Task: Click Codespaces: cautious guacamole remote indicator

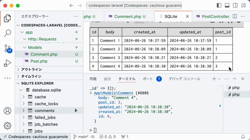Action: pyautogui.click(x=36, y=136)
